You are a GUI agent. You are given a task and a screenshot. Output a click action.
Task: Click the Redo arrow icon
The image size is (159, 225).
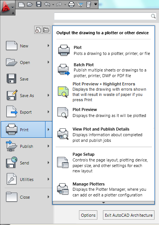point(59,5)
